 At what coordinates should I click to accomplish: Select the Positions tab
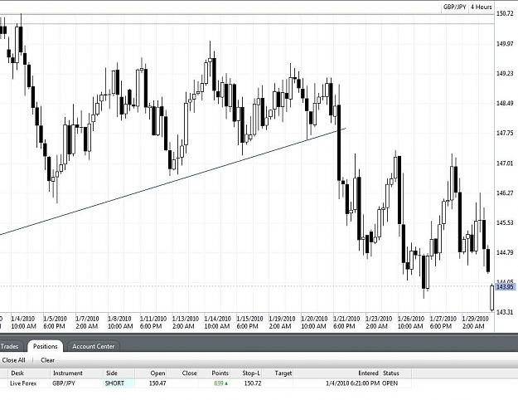(46, 346)
